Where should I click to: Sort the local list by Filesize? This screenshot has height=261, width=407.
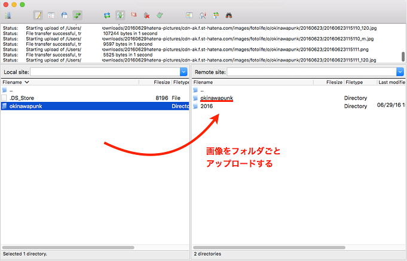pyautogui.click(x=162, y=82)
